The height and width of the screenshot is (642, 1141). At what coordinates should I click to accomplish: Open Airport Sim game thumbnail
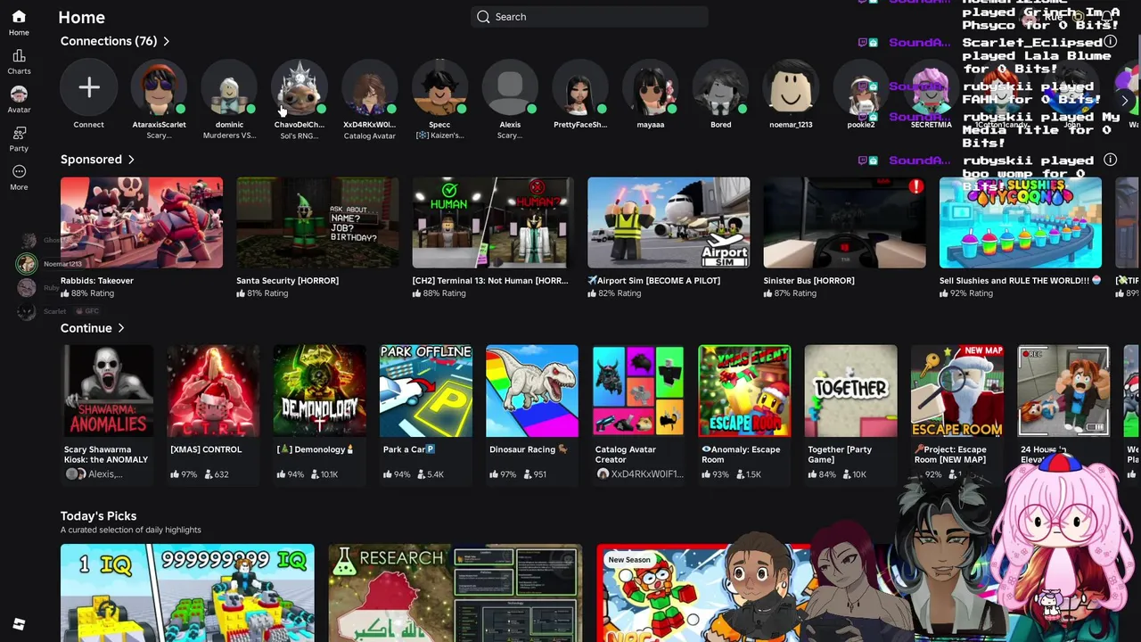(x=669, y=222)
